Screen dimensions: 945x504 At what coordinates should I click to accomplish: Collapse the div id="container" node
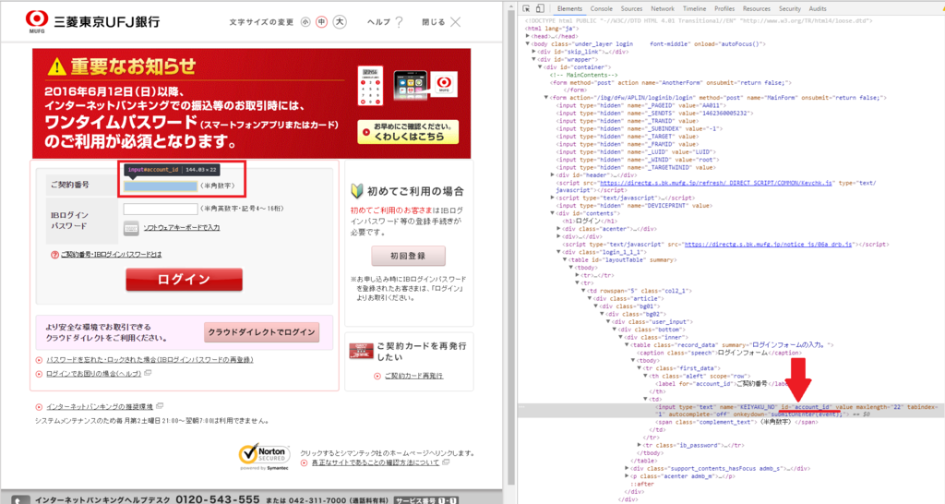coord(540,67)
